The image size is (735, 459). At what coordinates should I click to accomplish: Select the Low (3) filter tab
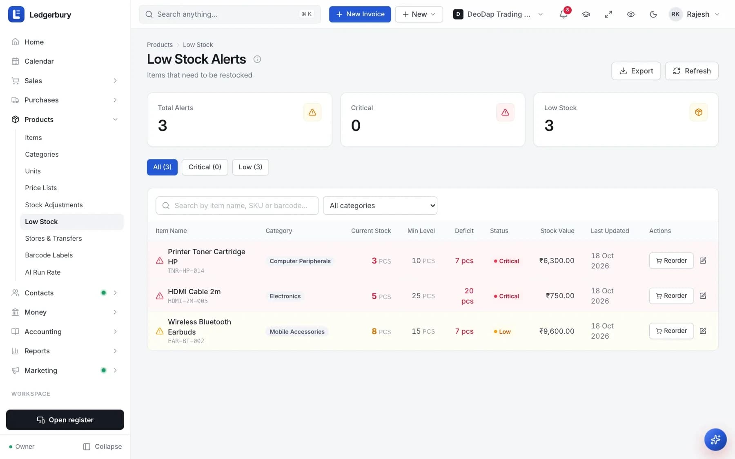250,167
